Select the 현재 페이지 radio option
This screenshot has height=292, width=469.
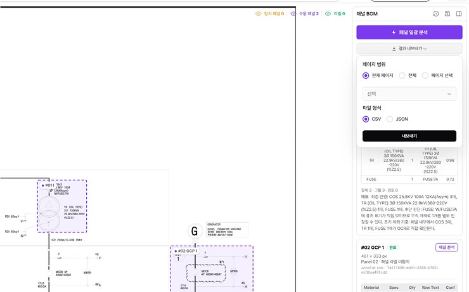click(366, 76)
